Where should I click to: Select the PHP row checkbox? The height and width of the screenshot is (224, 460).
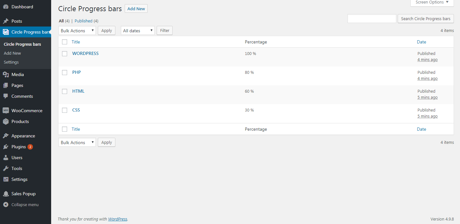(x=65, y=73)
